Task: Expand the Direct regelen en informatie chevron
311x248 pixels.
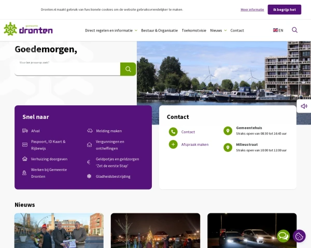Action: pyautogui.click(x=136, y=30)
